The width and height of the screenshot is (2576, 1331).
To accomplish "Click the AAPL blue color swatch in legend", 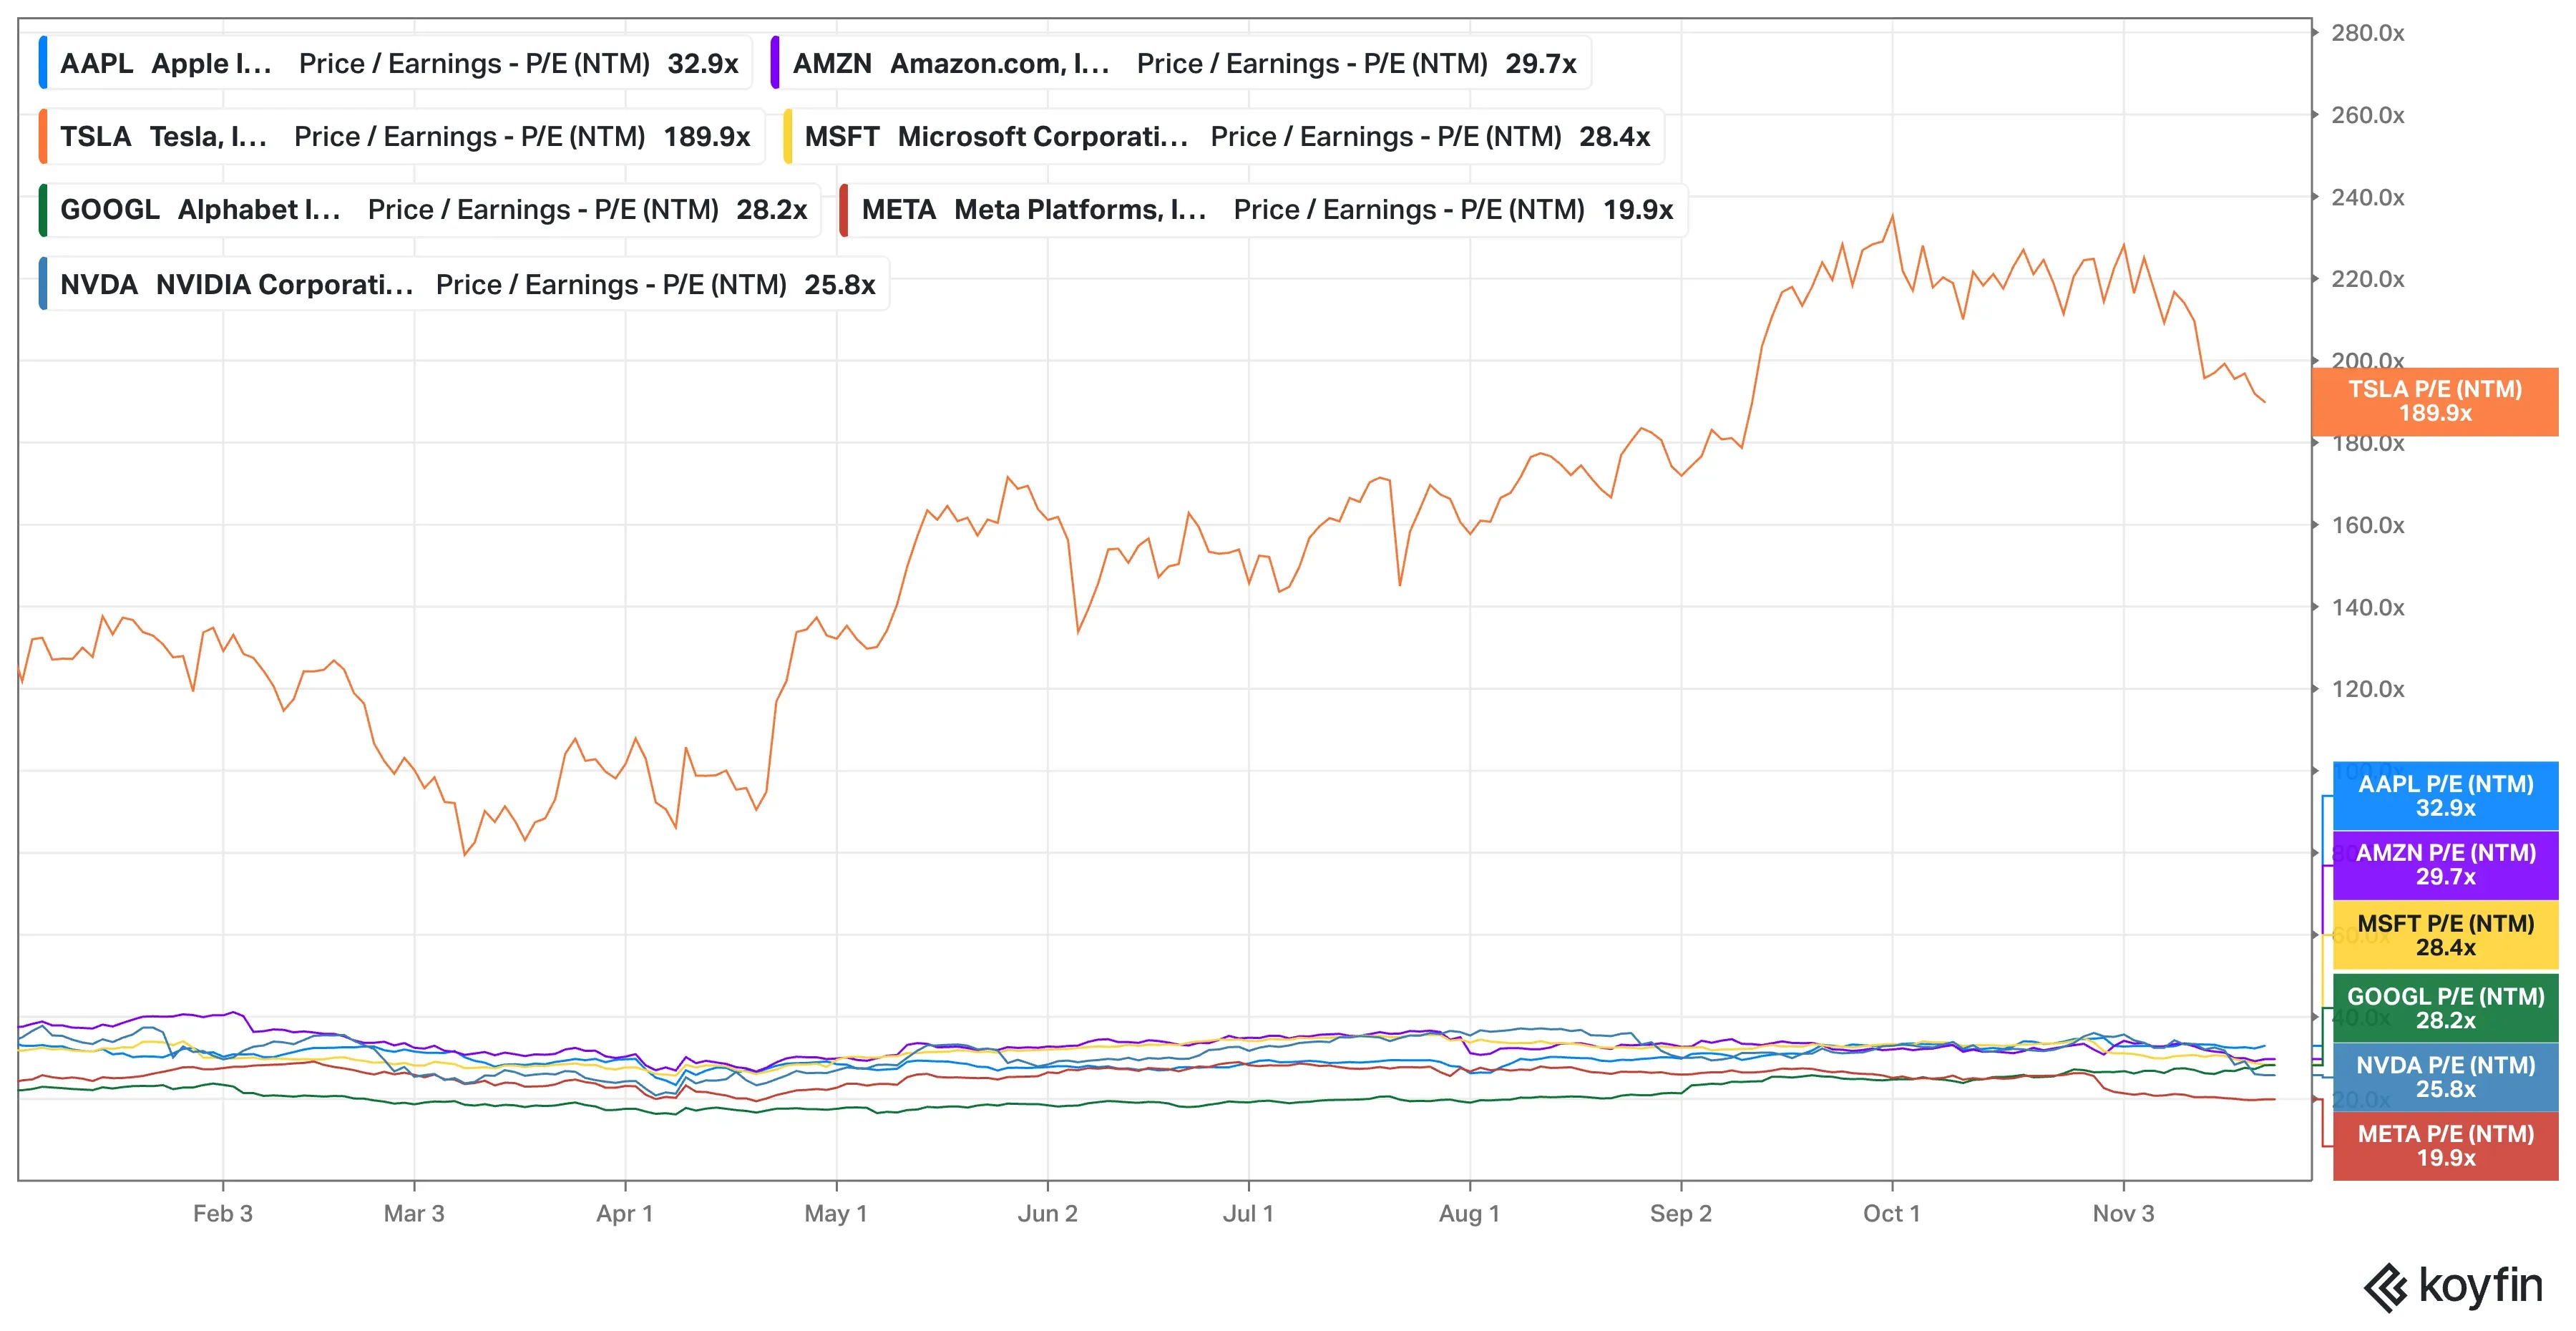I will 43,63.
